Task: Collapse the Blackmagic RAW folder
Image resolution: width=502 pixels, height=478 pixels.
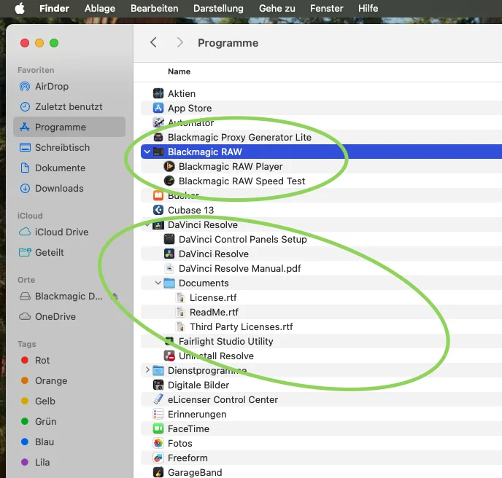Action: pyautogui.click(x=147, y=152)
